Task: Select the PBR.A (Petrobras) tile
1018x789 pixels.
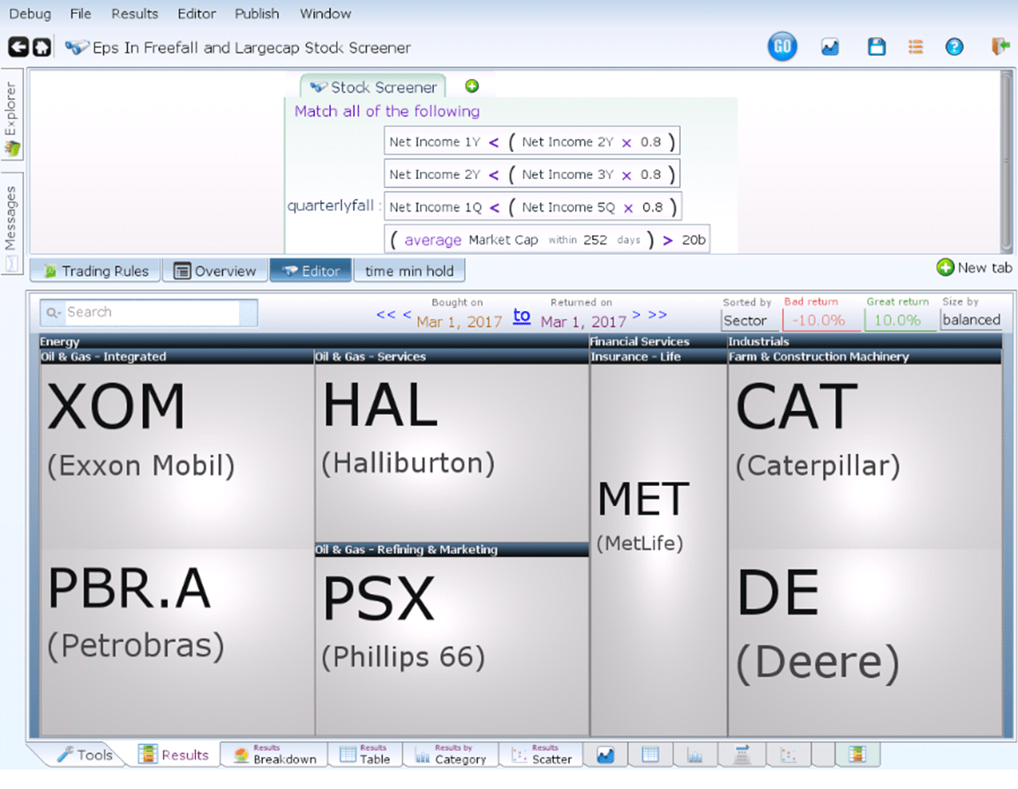Action: (x=177, y=642)
